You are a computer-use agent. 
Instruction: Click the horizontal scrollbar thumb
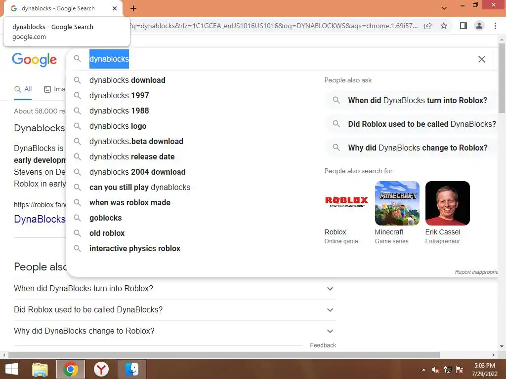tap(224, 355)
